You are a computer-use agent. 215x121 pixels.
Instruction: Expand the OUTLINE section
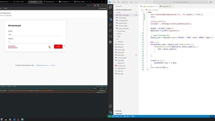click(119, 111)
